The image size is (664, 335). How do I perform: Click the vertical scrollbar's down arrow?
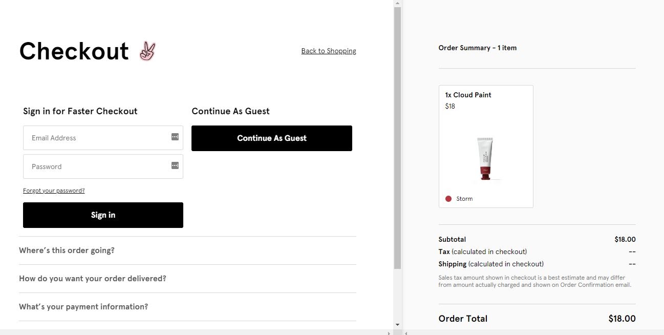coord(397,325)
